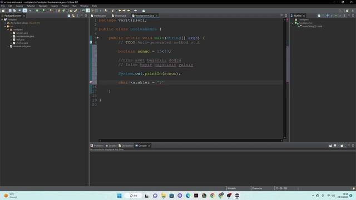
Task: Toggle Pin Console in Console toolbar
Action: click(x=330, y=146)
